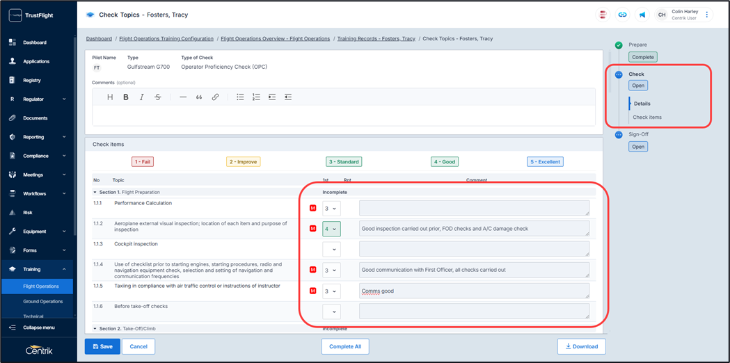Insert hyperlink using the link icon

click(x=215, y=97)
